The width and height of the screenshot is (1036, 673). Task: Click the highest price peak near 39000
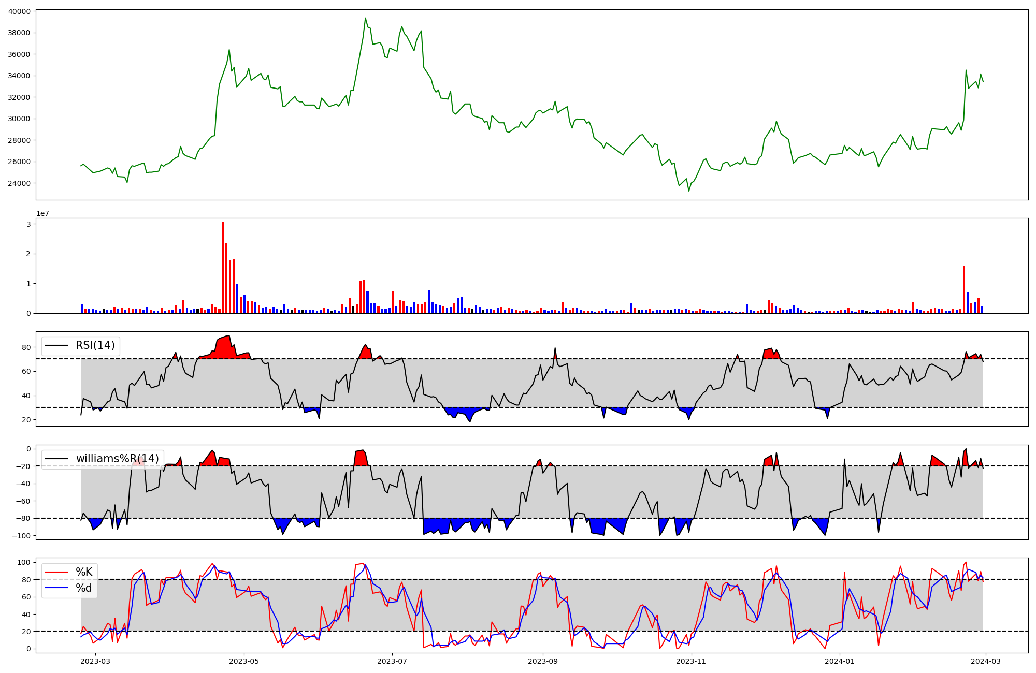(x=365, y=19)
